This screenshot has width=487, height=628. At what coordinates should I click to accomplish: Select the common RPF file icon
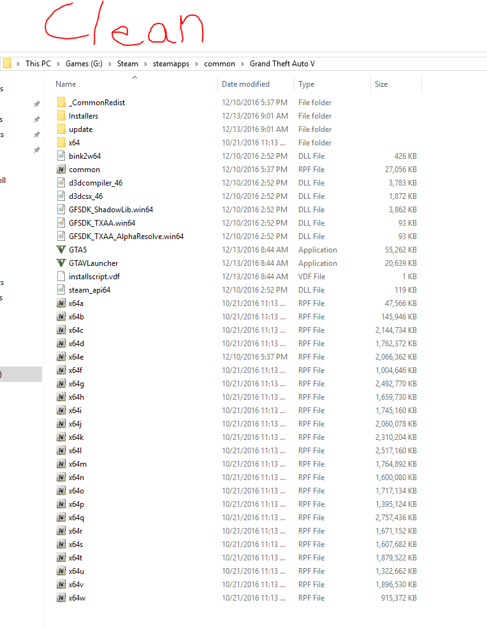[61, 170]
